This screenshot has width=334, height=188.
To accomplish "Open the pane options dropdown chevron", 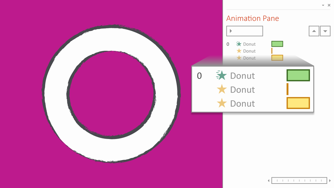I will [323, 5].
